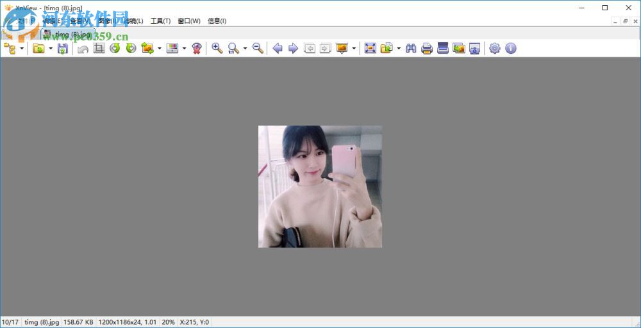Click the stacked images icon with green arrows
This screenshot has width=641, height=328.
[x=459, y=49]
